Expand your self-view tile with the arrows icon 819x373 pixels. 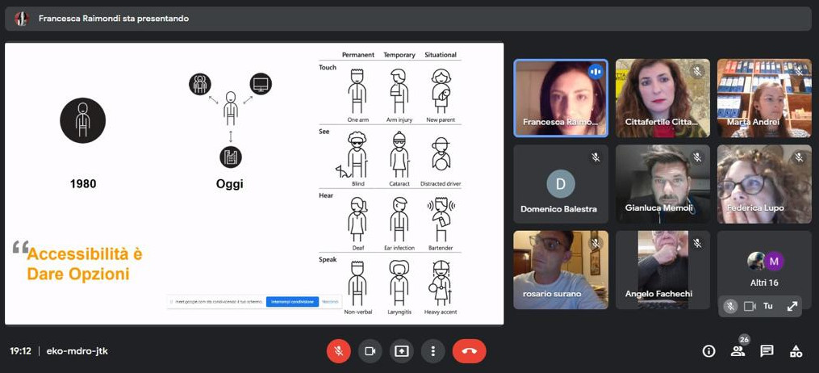point(792,306)
